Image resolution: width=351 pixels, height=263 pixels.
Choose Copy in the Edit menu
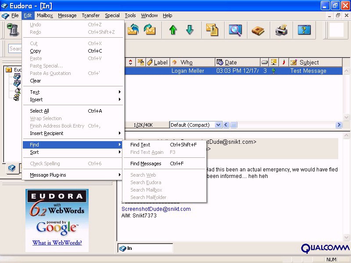pyautogui.click(x=73, y=51)
